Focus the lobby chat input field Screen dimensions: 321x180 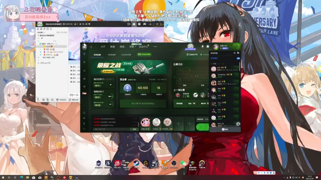click(112, 129)
